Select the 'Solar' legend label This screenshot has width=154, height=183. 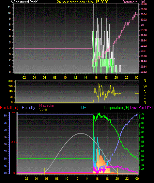click(x=43, y=109)
